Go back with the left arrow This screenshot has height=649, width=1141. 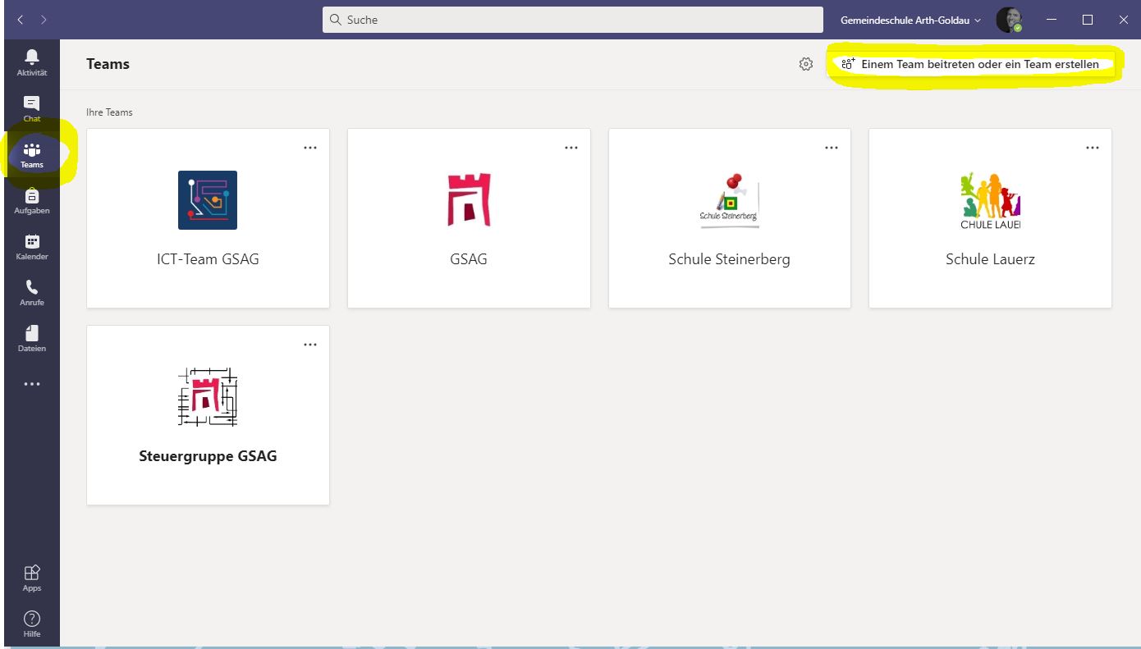(x=21, y=20)
